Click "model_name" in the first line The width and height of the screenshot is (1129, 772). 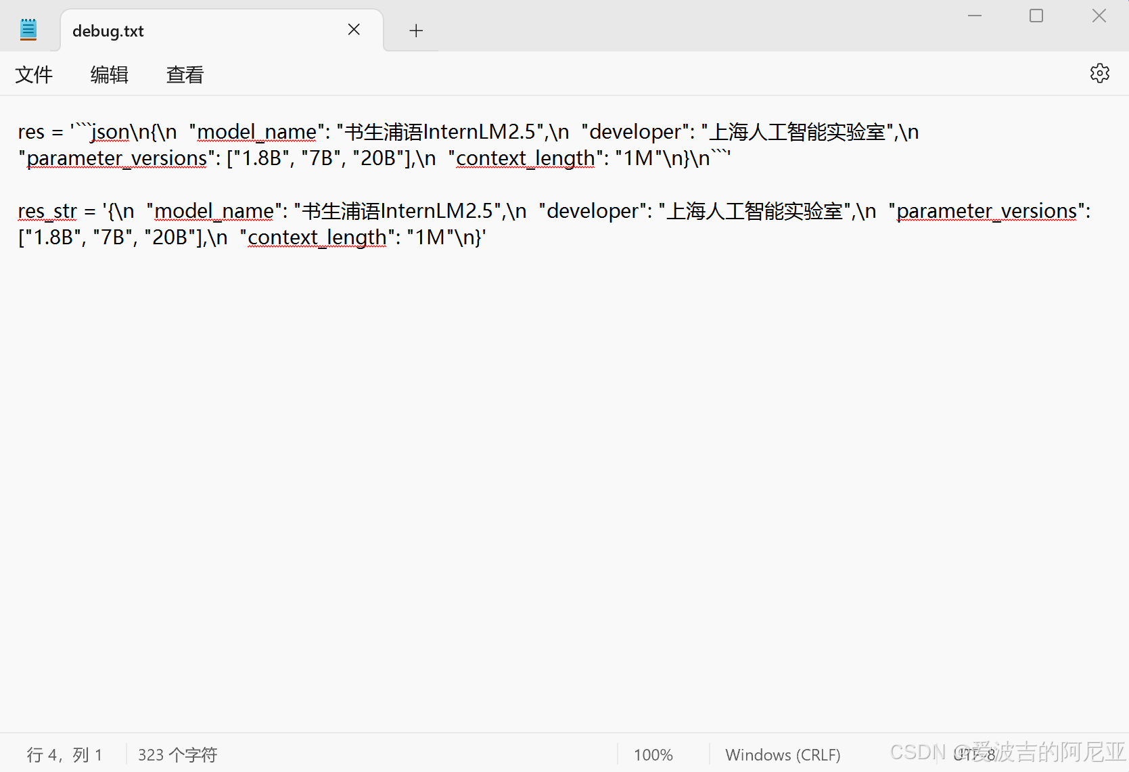[256, 132]
